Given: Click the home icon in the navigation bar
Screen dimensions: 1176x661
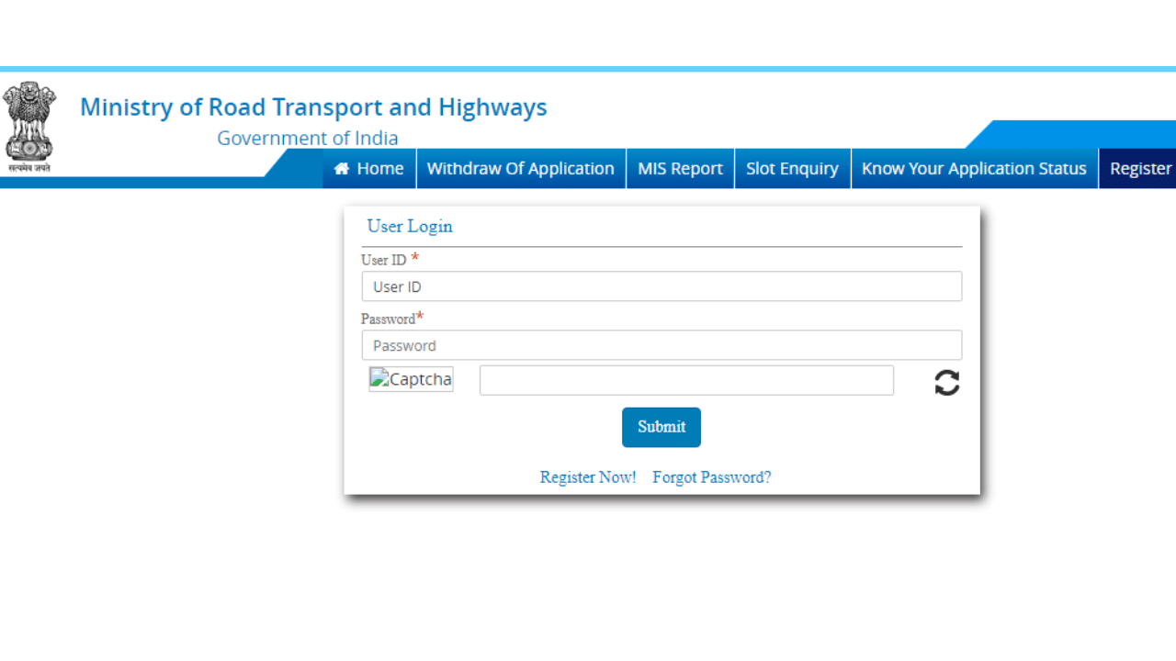Looking at the screenshot, I should [x=341, y=168].
